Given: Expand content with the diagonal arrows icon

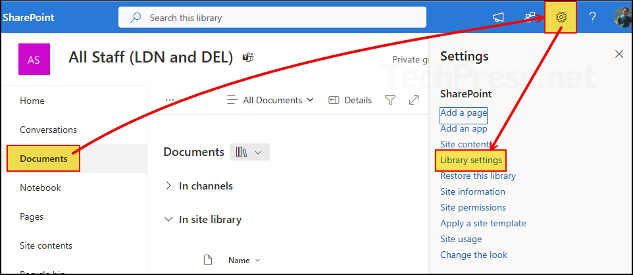Looking at the screenshot, I should (414, 100).
